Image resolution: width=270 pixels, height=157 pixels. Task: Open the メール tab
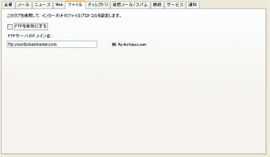coord(24,5)
